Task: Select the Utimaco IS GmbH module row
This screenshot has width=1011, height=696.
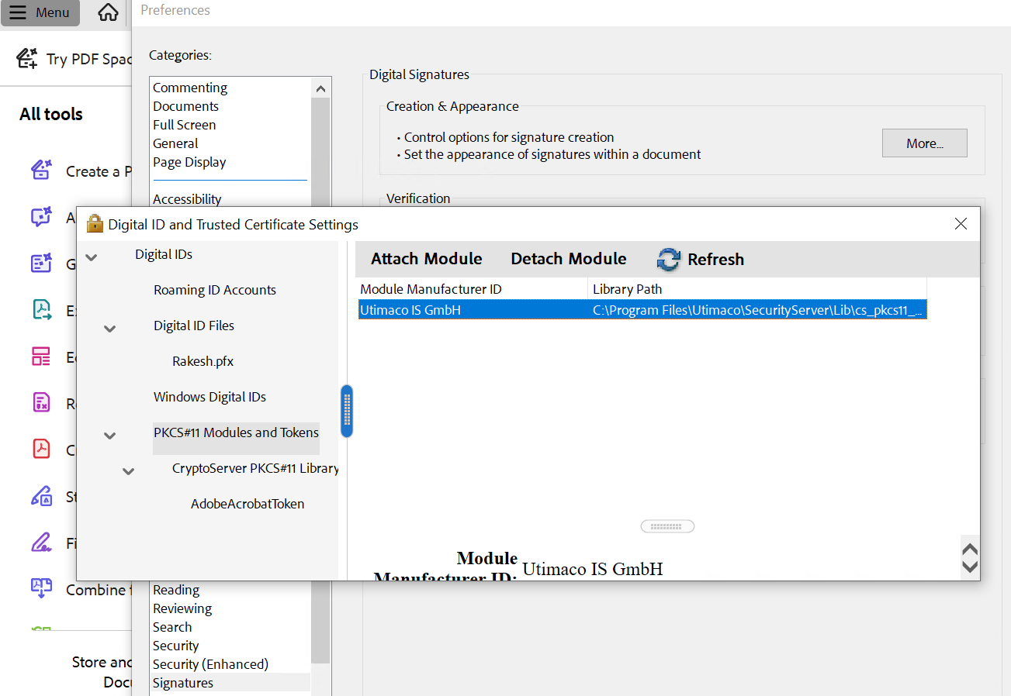Action: point(642,310)
